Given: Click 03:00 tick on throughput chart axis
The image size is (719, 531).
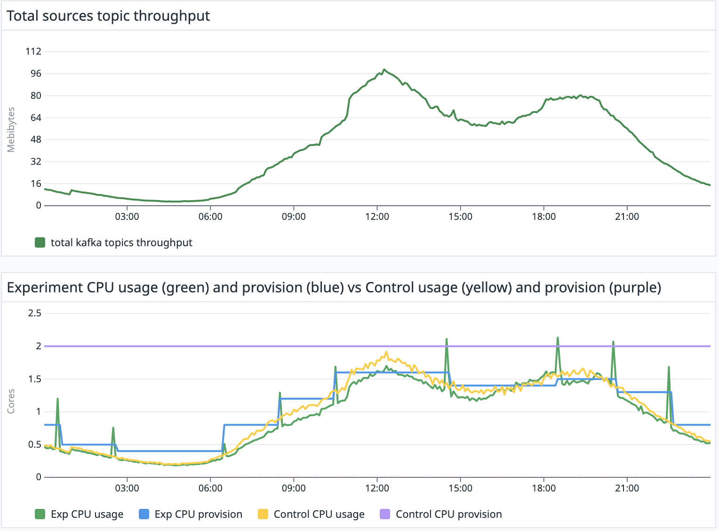Looking at the screenshot, I should (x=127, y=217).
